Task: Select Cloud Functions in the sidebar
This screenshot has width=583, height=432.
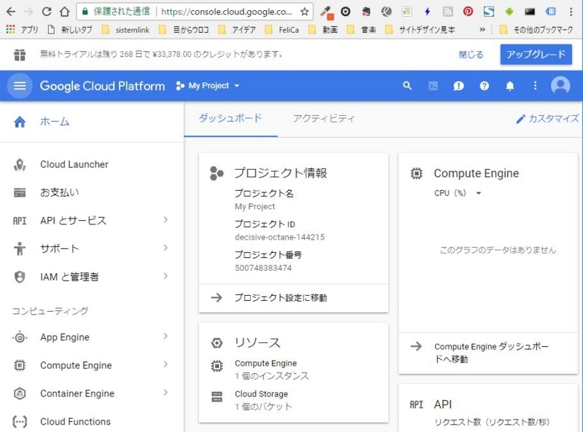Action: coord(76,422)
